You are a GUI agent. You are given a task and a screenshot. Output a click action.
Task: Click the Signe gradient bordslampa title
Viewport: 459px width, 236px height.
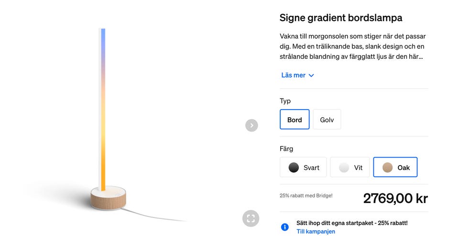(x=340, y=18)
